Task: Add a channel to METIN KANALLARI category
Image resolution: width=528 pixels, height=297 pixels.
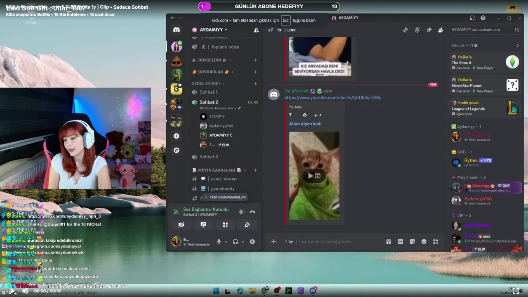Action: coord(255,170)
